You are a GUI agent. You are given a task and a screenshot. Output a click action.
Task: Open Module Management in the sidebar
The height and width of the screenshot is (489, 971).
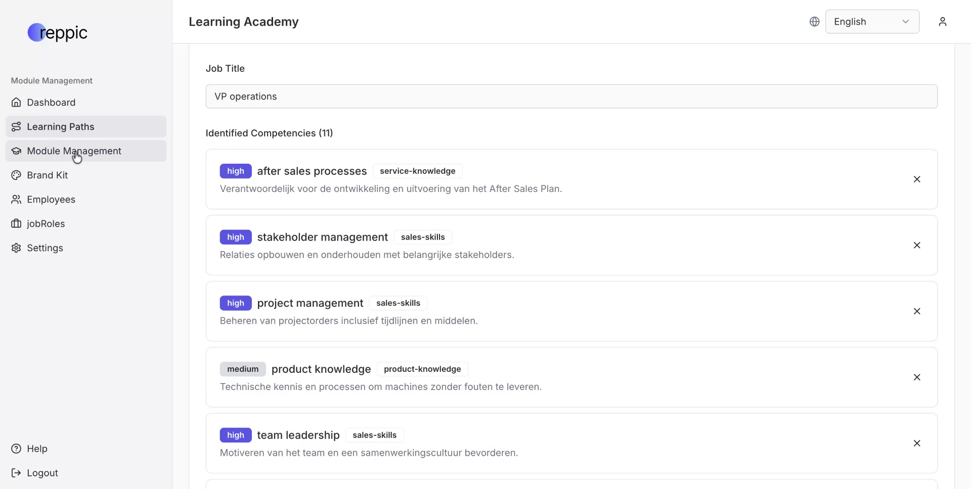pos(74,151)
